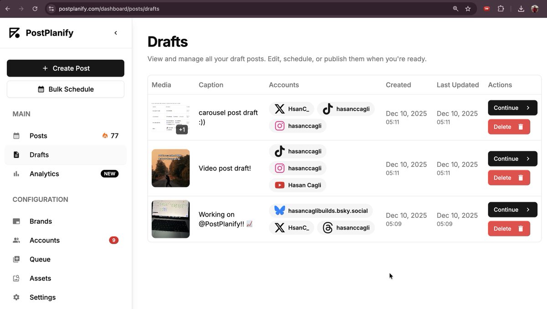547x309 pixels.
Task: Select the Queue icon in the sidebar
Action: click(16, 259)
